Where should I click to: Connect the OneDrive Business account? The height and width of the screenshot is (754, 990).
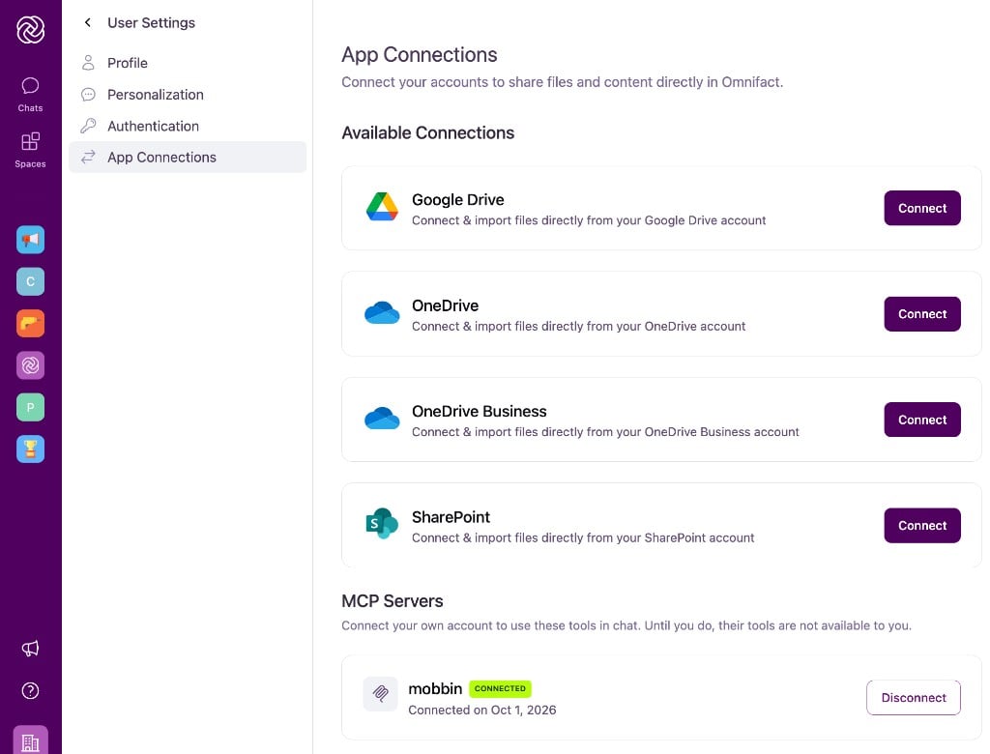coord(921,420)
